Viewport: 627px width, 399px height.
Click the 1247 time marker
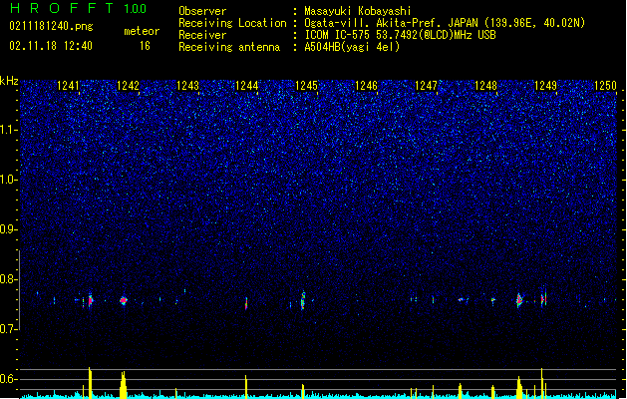(x=426, y=85)
